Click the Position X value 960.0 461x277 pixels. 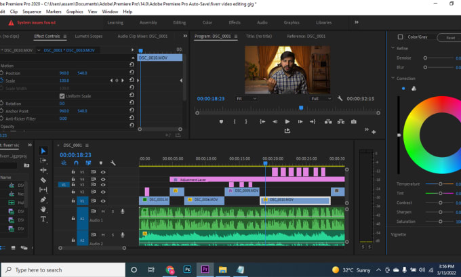pyautogui.click(x=64, y=73)
